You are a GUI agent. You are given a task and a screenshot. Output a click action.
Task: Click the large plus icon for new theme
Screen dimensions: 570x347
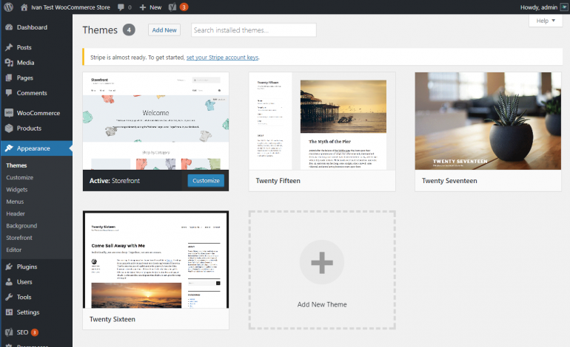click(322, 262)
